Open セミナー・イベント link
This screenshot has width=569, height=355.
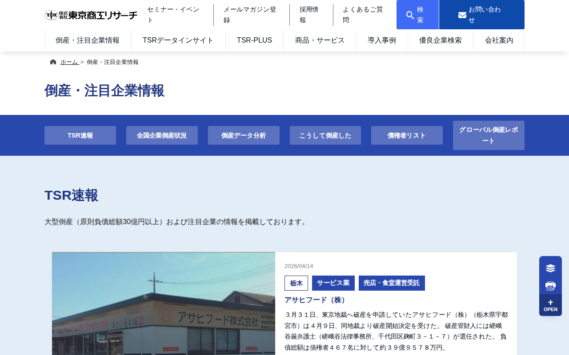[x=175, y=15]
